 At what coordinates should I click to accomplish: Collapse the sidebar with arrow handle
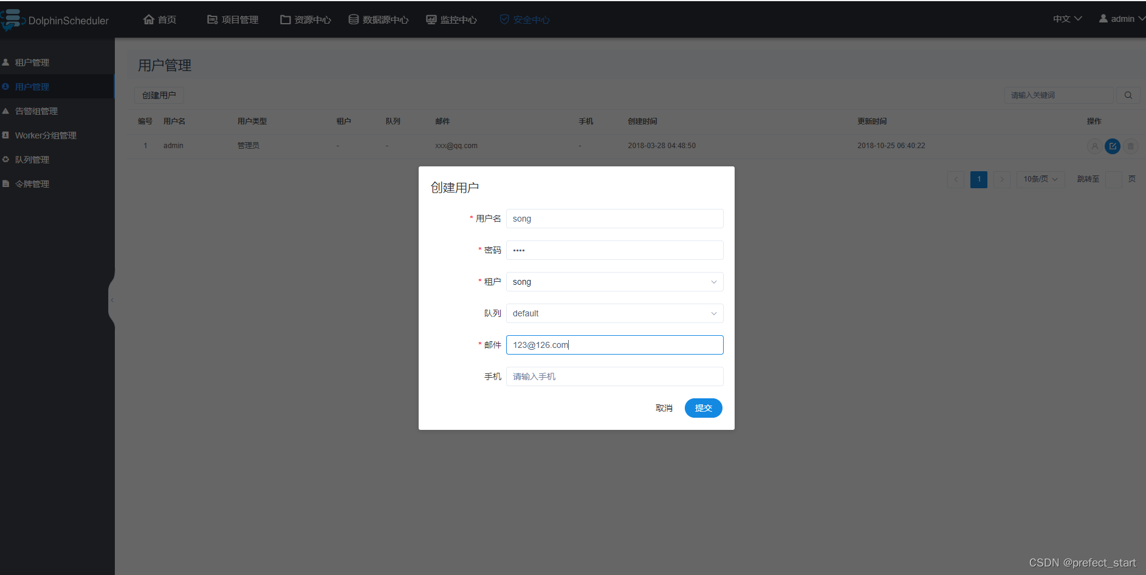coord(112,300)
